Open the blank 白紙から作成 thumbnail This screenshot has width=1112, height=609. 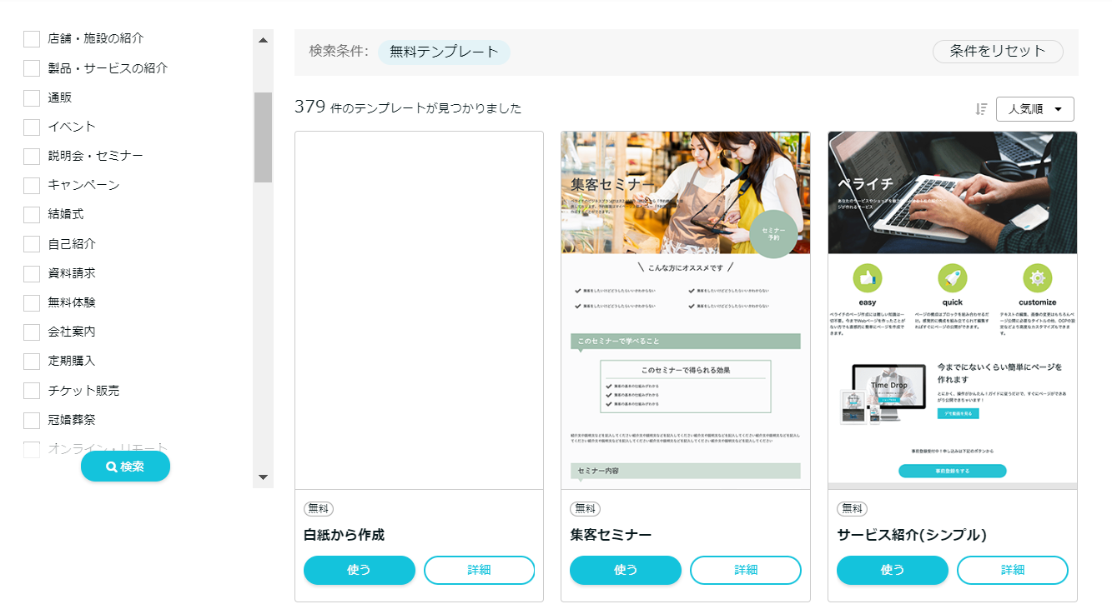click(x=419, y=310)
